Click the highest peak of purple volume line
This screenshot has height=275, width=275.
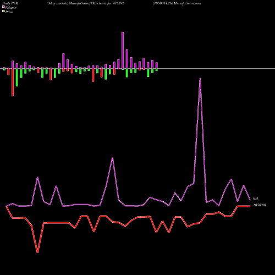point(200,79)
